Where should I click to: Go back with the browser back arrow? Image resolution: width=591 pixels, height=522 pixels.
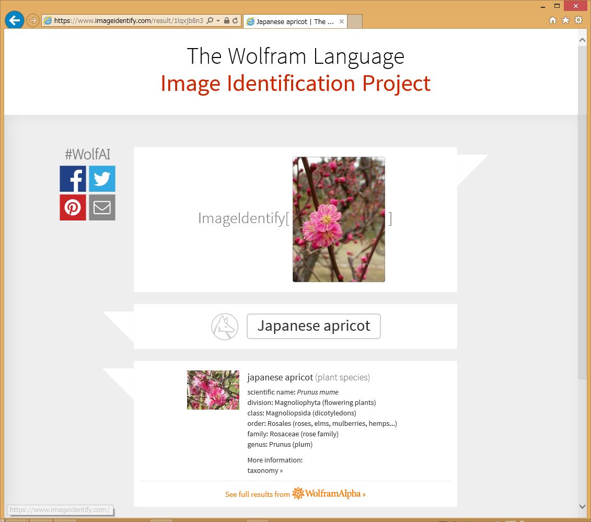point(14,20)
